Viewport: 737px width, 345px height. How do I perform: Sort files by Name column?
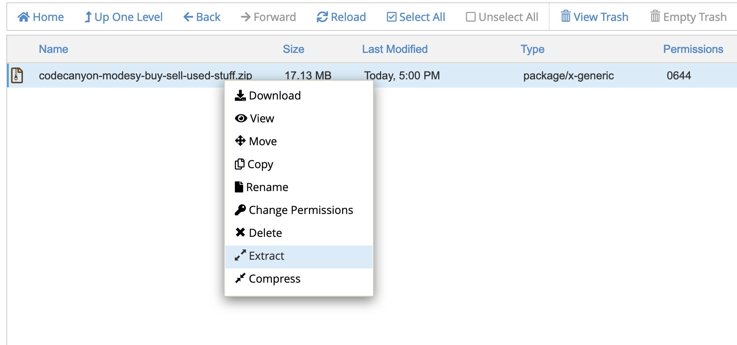53,49
